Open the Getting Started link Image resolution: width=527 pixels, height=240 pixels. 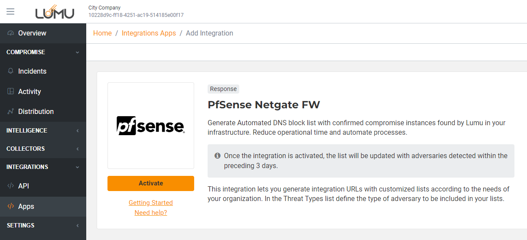[150, 203]
